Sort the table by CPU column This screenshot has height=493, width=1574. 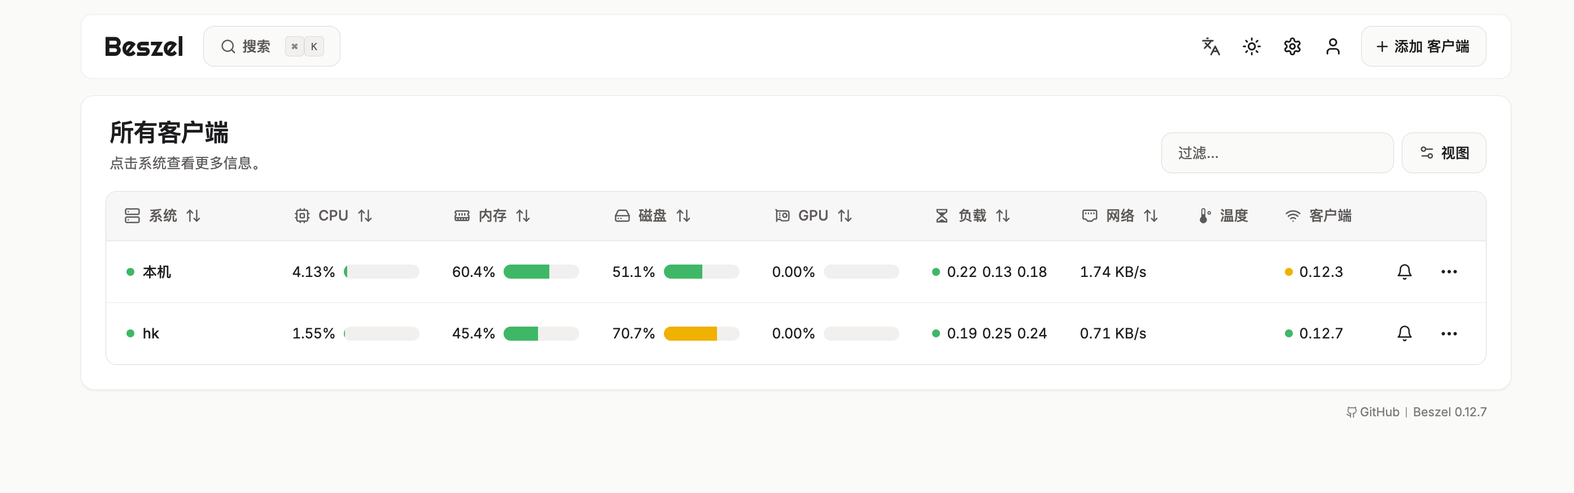333,215
